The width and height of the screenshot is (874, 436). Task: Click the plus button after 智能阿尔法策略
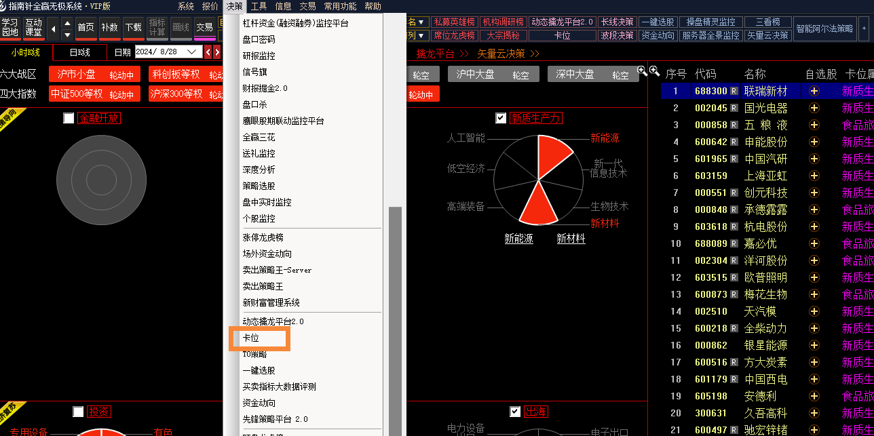[x=864, y=28]
